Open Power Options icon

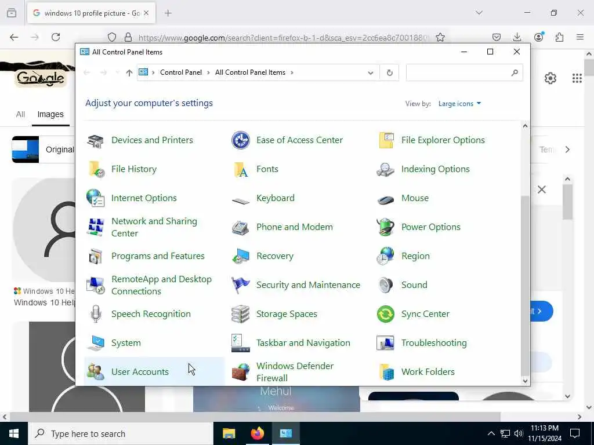tap(386, 227)
